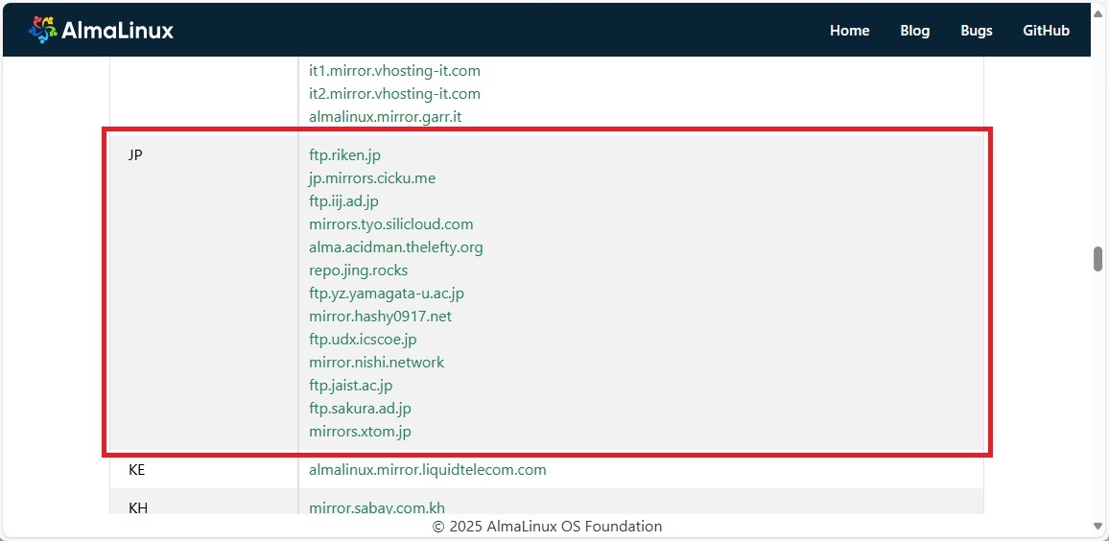Open the Bugs nav link
Screen dimensions: 1109x541
[976, 31]
